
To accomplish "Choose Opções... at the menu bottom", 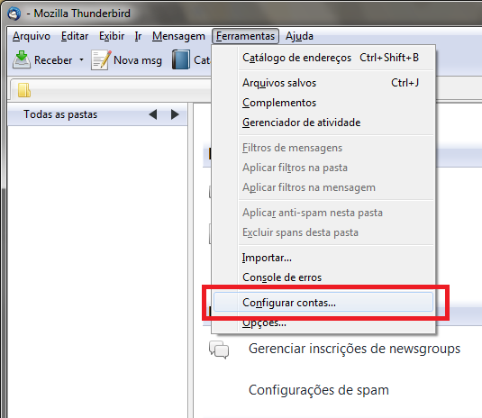I will [x=323, y=323].
